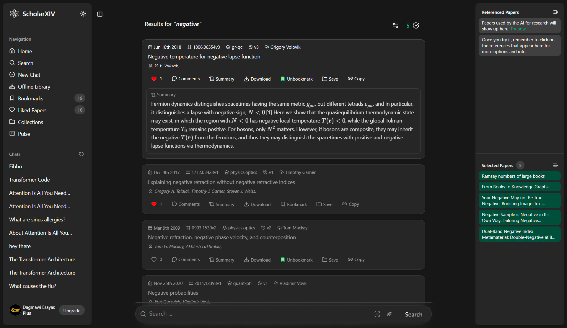Viewport: 567px width, 328px height.
Task: Copy link of Negative temperature paper
Action: coord(356,79)
